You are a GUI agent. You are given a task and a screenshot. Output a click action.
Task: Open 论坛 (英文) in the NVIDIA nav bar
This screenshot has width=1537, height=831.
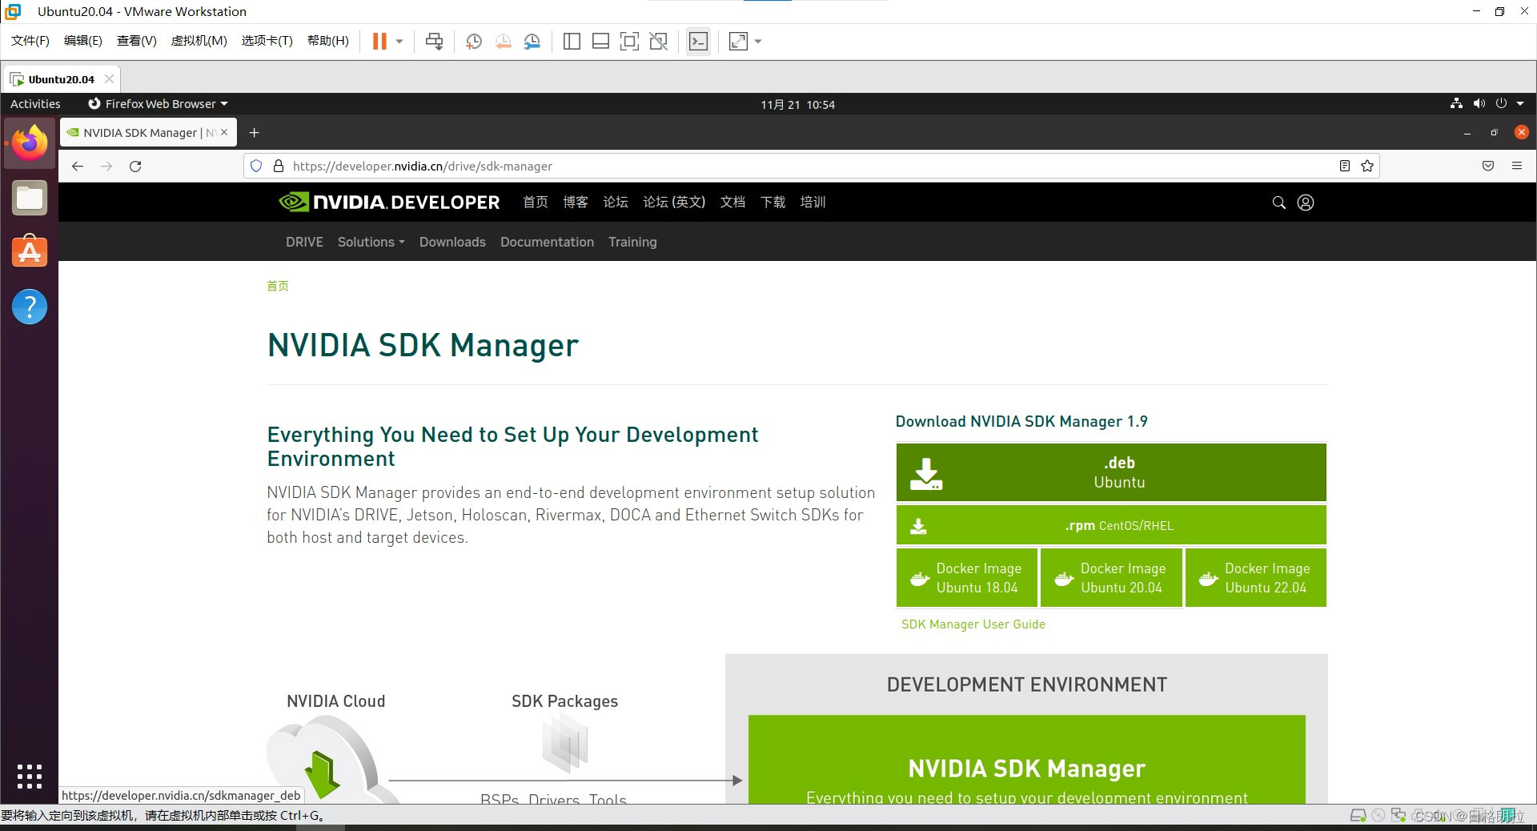(674, 202)
